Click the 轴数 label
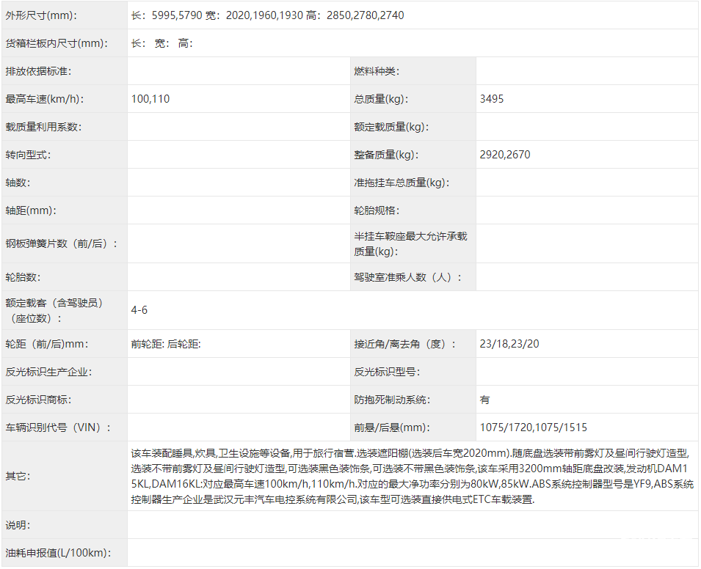701x569 pixels. point(18,183)
